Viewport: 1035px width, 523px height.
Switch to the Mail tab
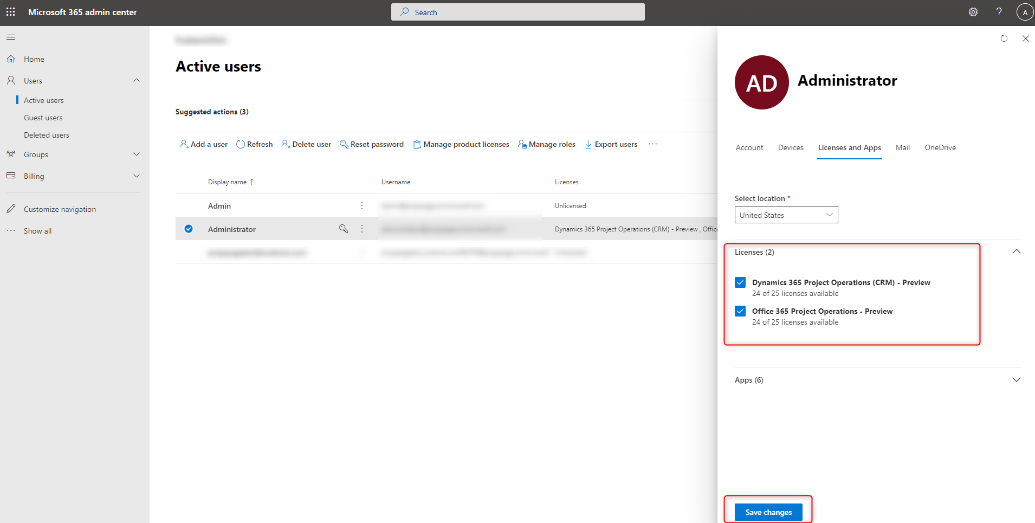pyautogui.click(x=903, y=147)
